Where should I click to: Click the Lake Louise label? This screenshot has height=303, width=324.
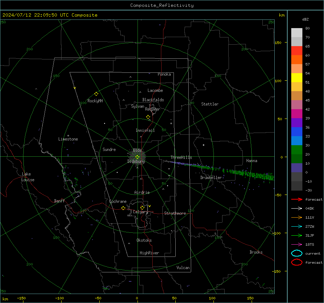(x=28, y=177)
